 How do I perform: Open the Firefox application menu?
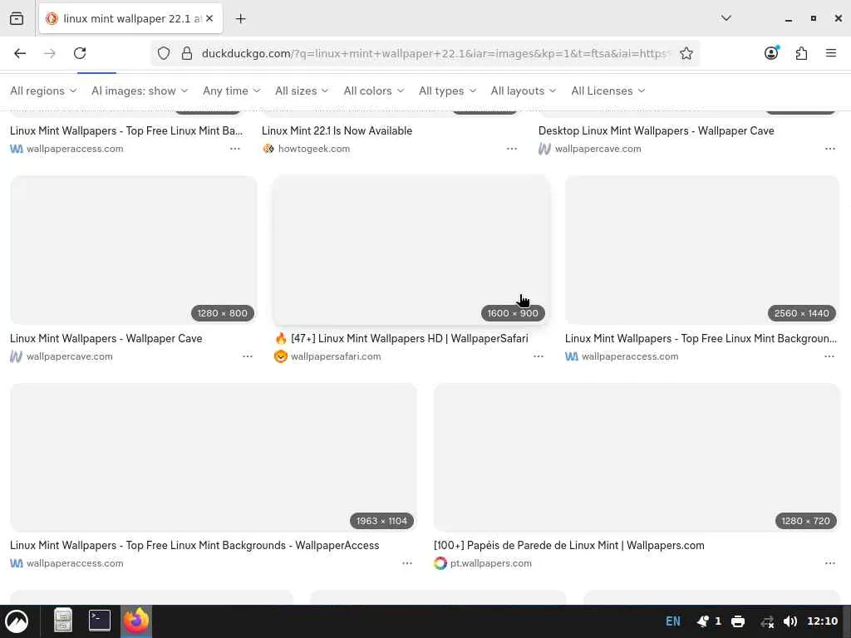tap(830, 53)
